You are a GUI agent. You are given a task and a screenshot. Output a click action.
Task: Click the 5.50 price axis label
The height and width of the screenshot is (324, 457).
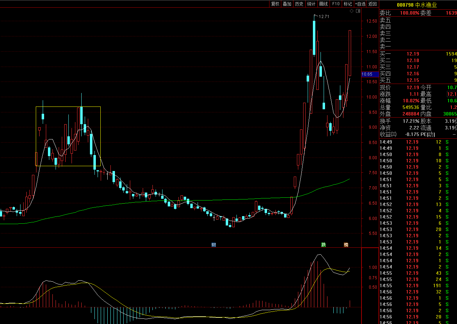(372, 233)
